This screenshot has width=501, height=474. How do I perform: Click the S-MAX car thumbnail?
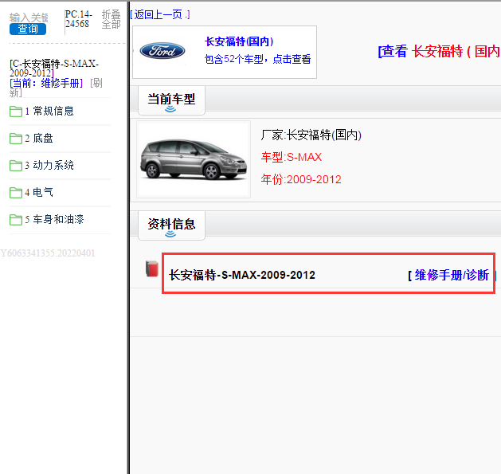(x=194, y=159)
